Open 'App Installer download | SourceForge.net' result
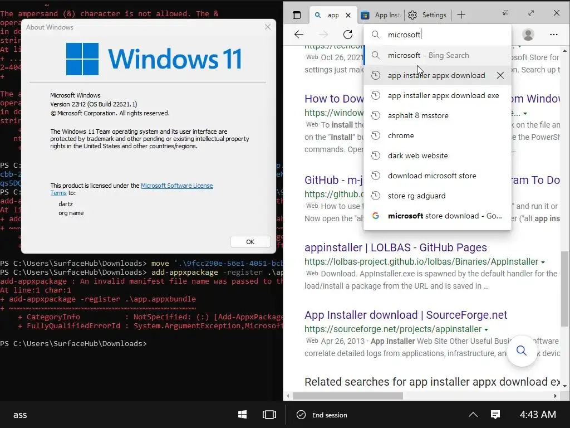 [406, 315]
